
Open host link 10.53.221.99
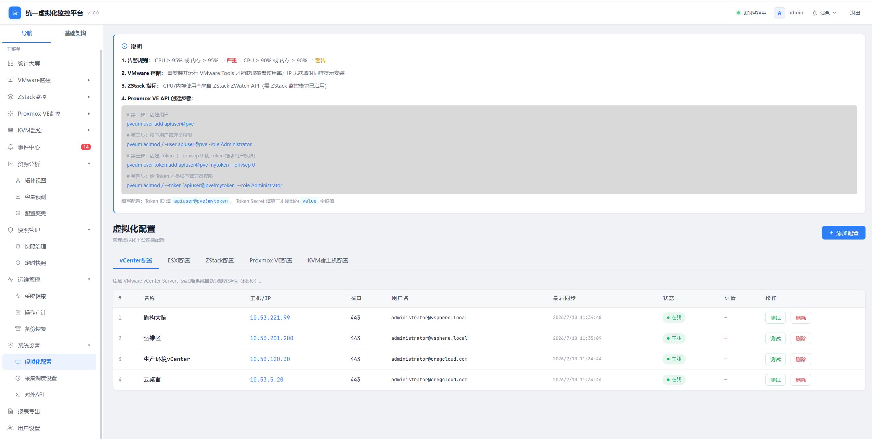pyautogui.click(x=270, y=318)
